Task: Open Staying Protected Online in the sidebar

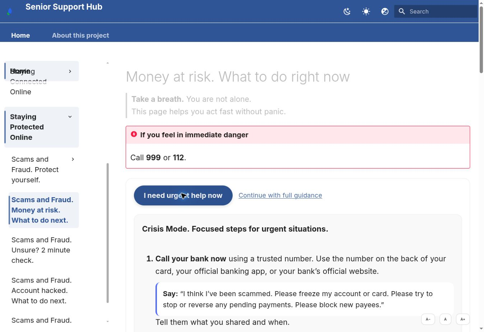Action: pos(27,127)
